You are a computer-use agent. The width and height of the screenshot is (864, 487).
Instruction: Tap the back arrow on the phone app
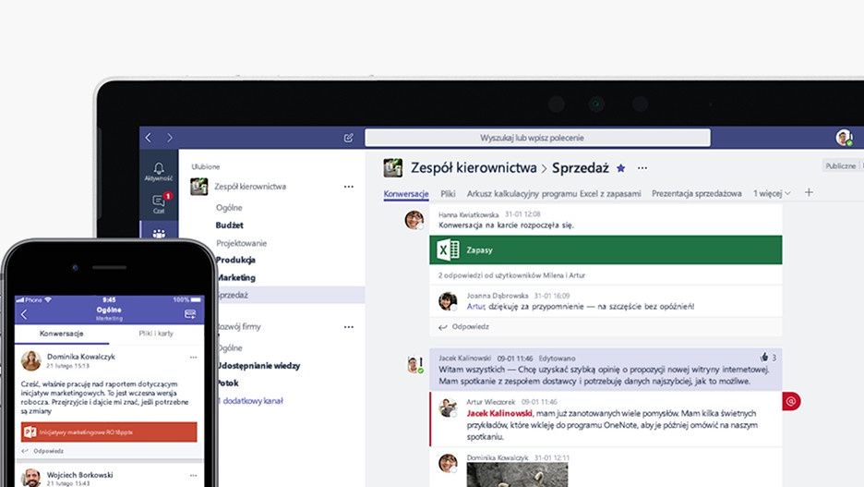point(24,314)
